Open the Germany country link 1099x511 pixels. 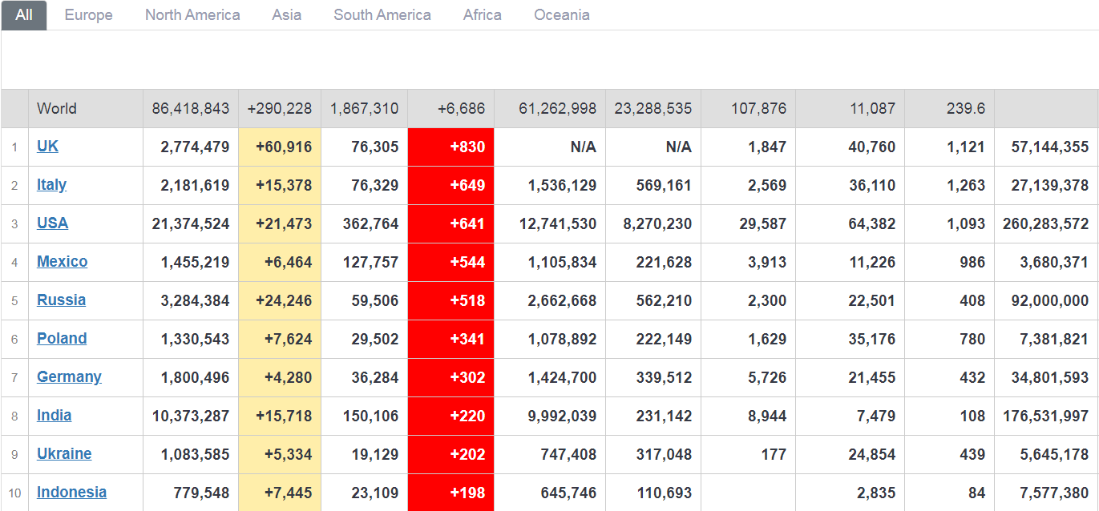69,377
